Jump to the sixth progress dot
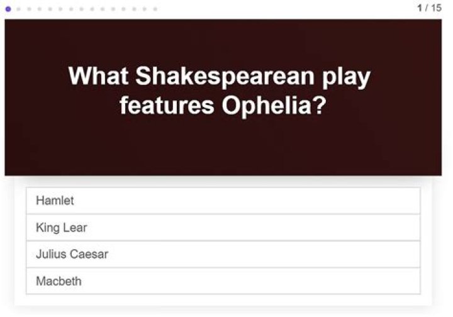This screenshot has height=317, width=453. 61,9
